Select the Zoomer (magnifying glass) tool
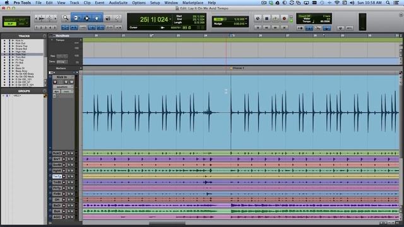Screen dimensions: 404x227 pos(66,18)
